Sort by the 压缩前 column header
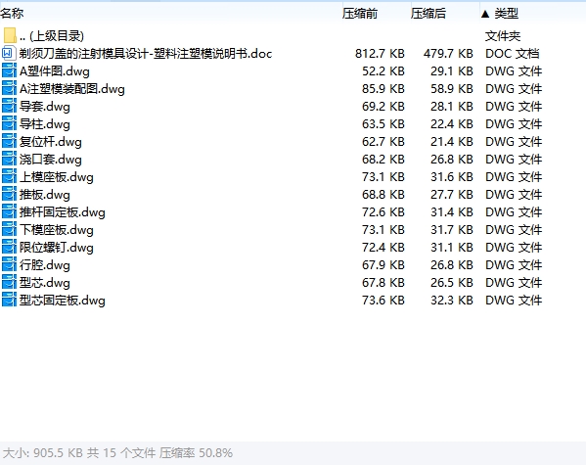This screenshot has width=586, height=465. coord(359,14)
